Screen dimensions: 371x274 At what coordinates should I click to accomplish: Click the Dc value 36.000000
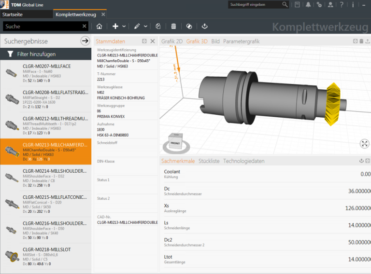359,191
